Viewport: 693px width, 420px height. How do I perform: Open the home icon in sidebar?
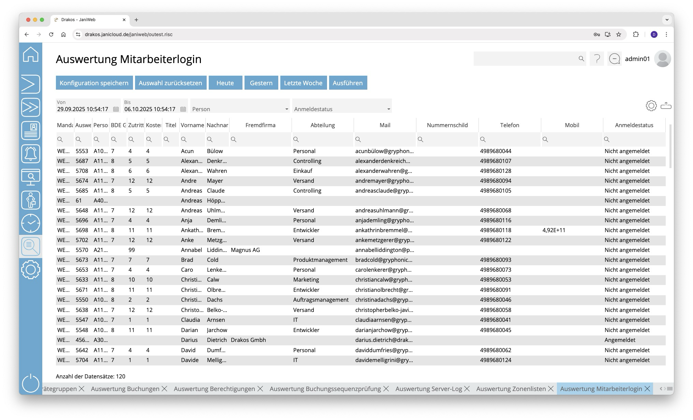(31, 55)
